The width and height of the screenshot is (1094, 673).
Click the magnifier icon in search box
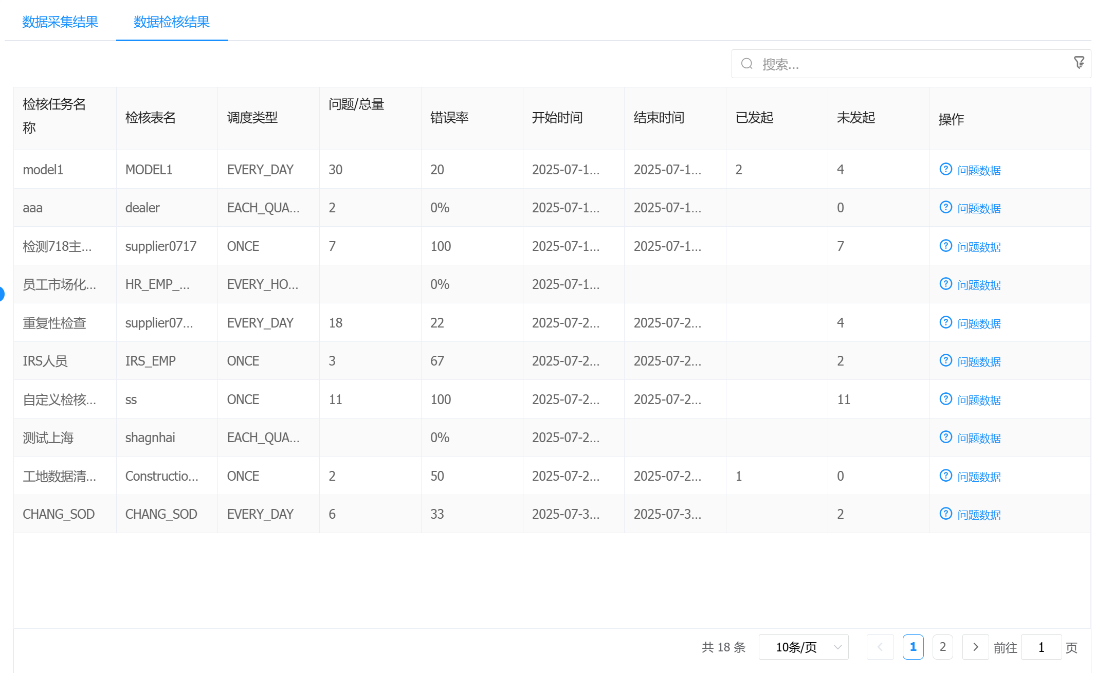coord(747,64)
